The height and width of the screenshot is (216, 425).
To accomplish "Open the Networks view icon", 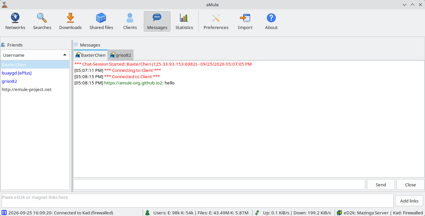I will 15,17.
